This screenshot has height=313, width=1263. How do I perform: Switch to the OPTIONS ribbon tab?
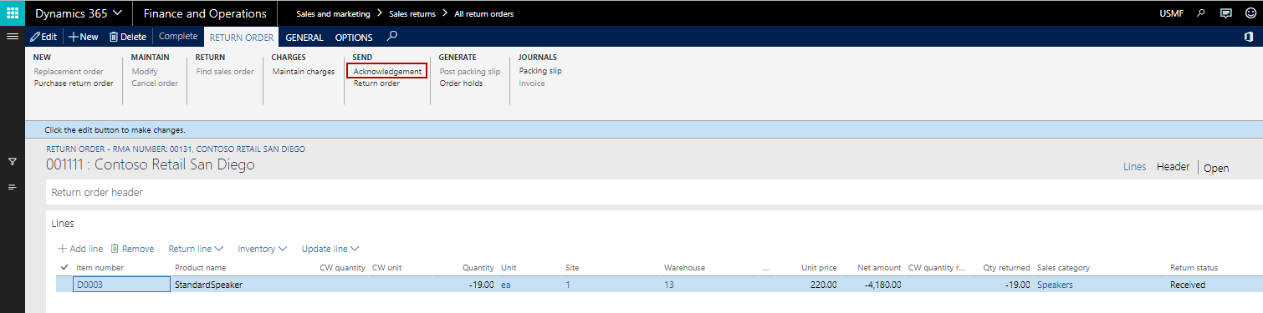pyautogui.click(x=354, y=37)
